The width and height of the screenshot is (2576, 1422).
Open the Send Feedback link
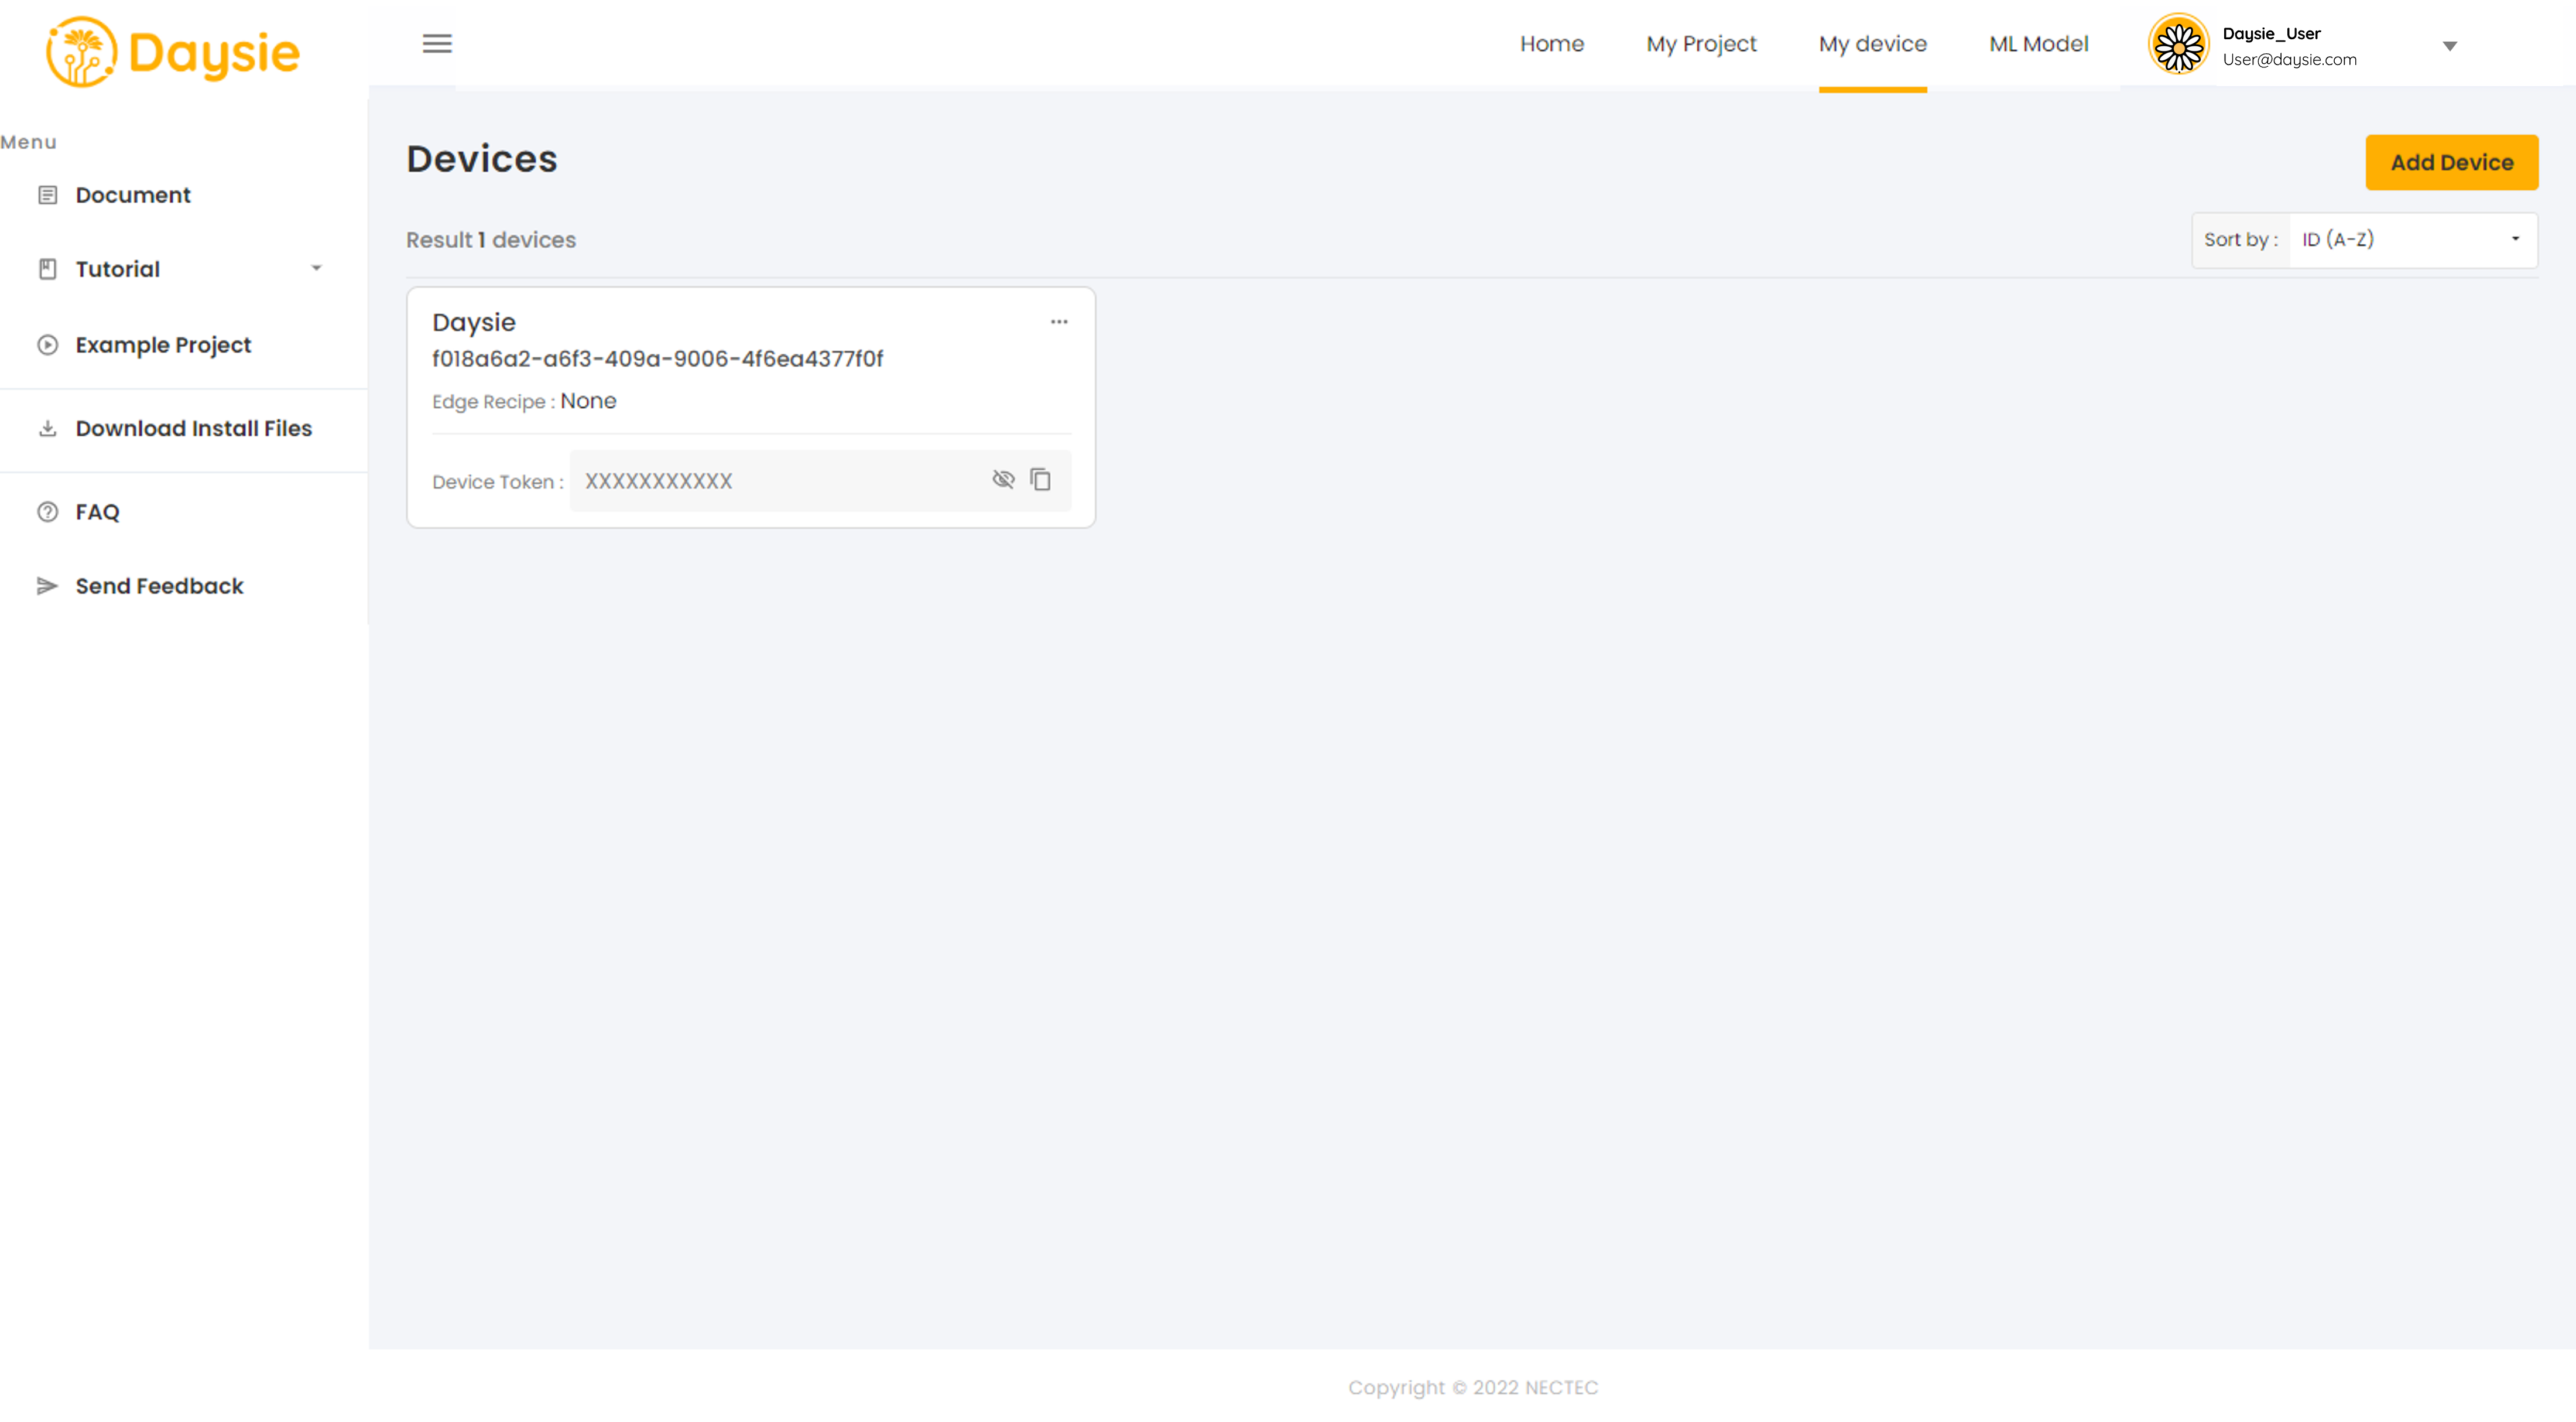159,586
